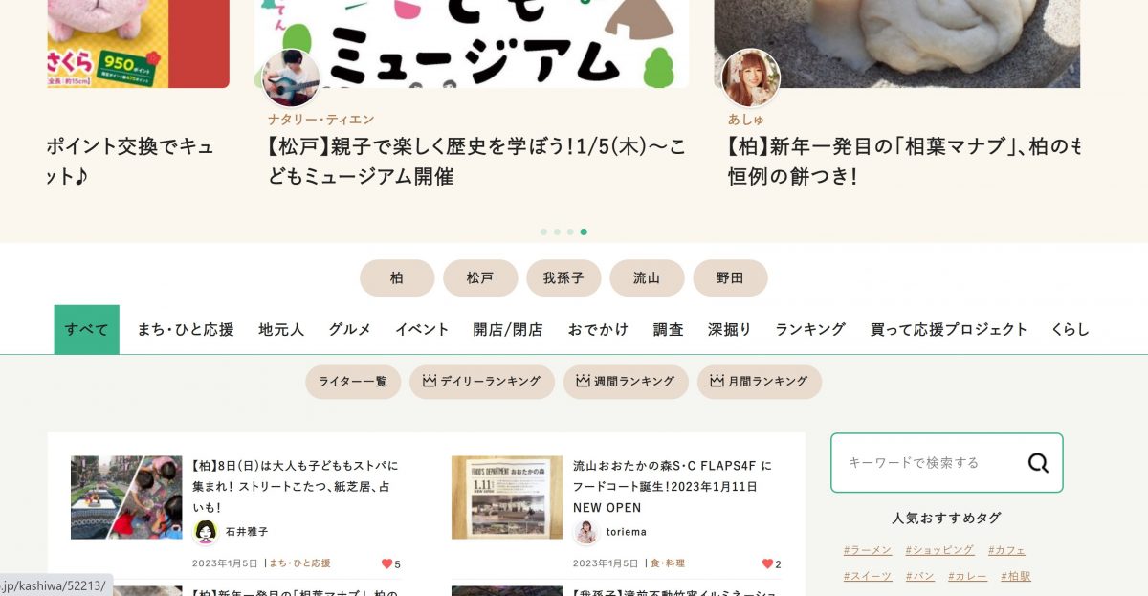Open 石井雅子's author avatar
The height and width of the screenshot is (596, 1148).
coord(206,532)
